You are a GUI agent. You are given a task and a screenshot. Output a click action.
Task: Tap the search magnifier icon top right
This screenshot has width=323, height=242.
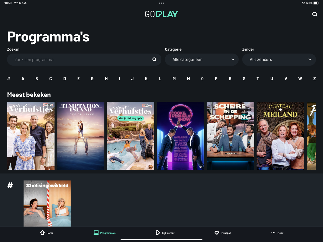click(314, 14)
